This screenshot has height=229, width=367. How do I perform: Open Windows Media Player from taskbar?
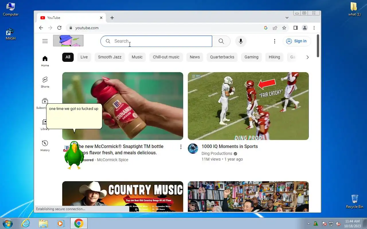coord(61,223)
